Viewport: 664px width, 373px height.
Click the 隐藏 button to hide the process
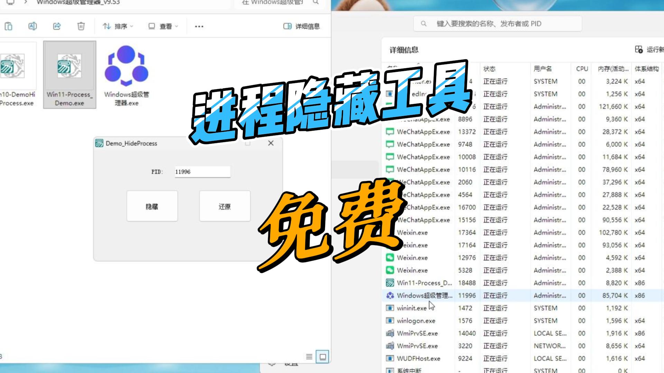[152, 206]
